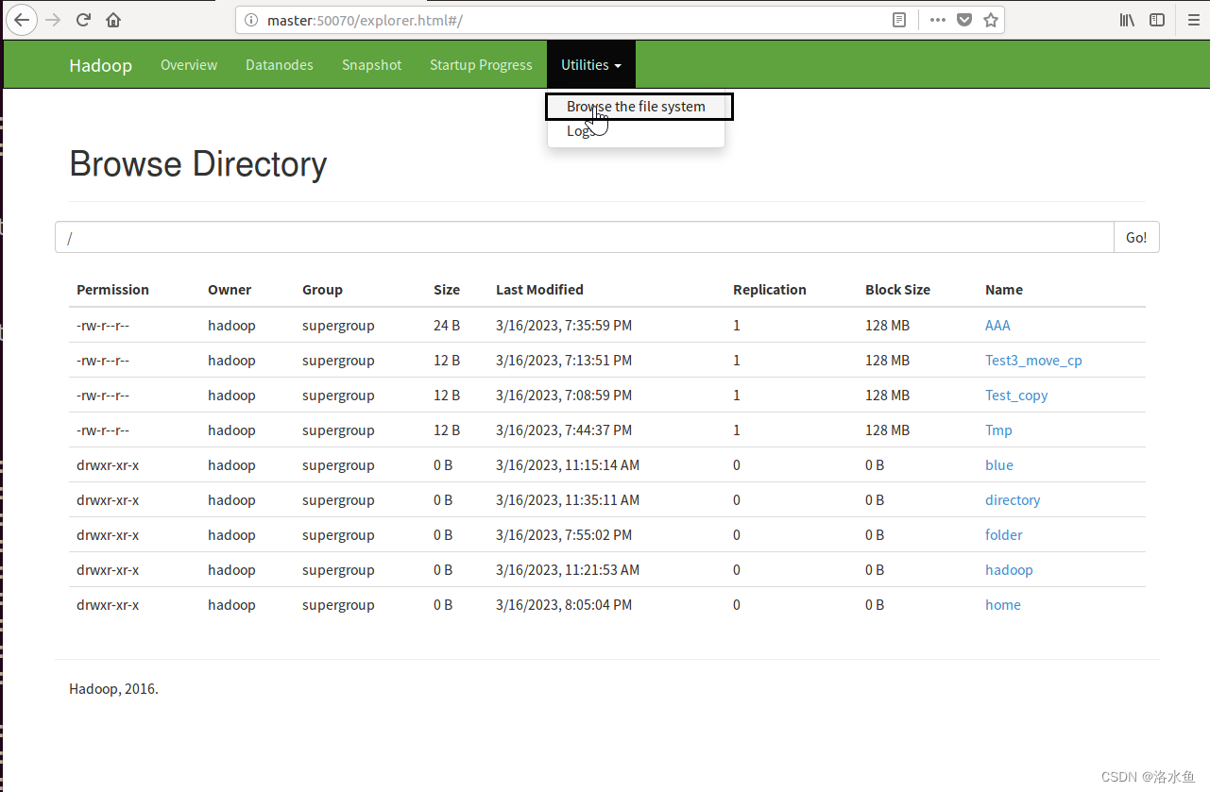Click the Go! button

click(x=1136, y=237)
